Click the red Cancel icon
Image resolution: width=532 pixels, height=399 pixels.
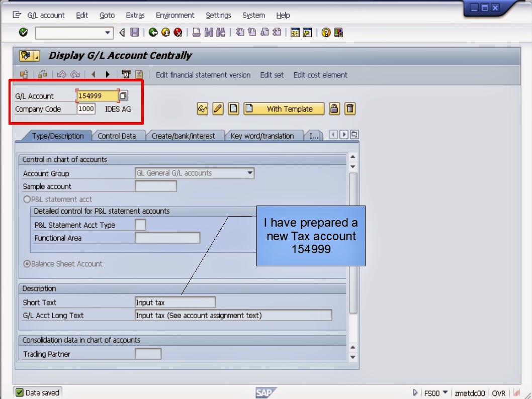(x=178, y=33)
